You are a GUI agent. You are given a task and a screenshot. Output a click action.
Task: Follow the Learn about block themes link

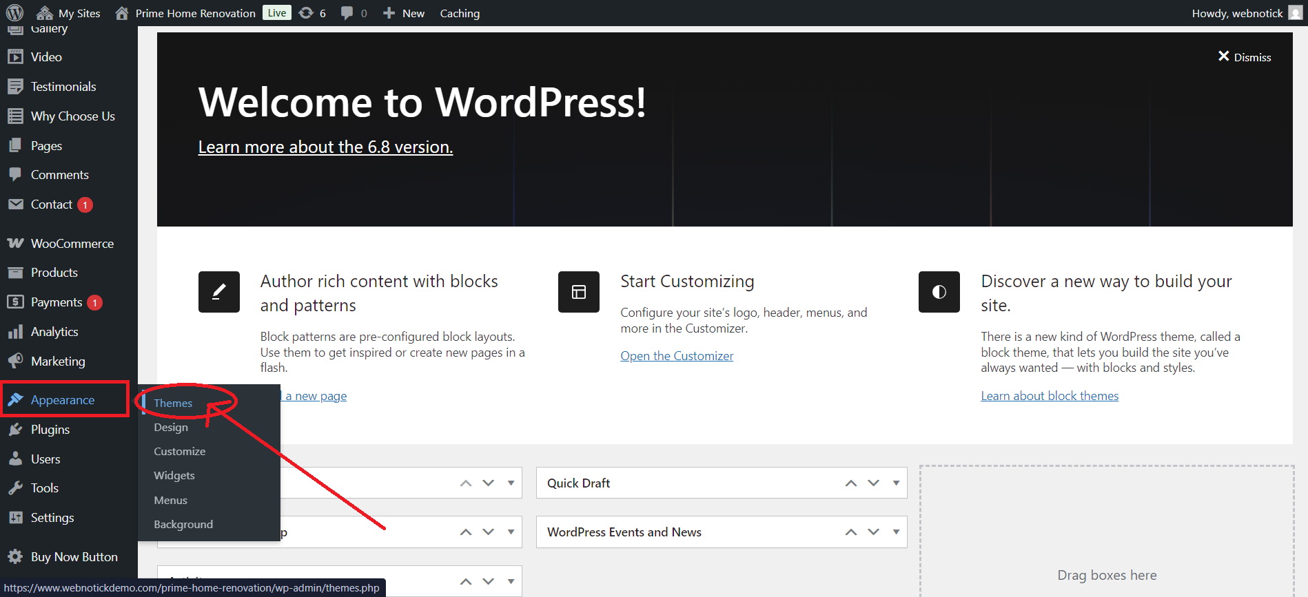pyautogui.click(x=1049, y=396)
